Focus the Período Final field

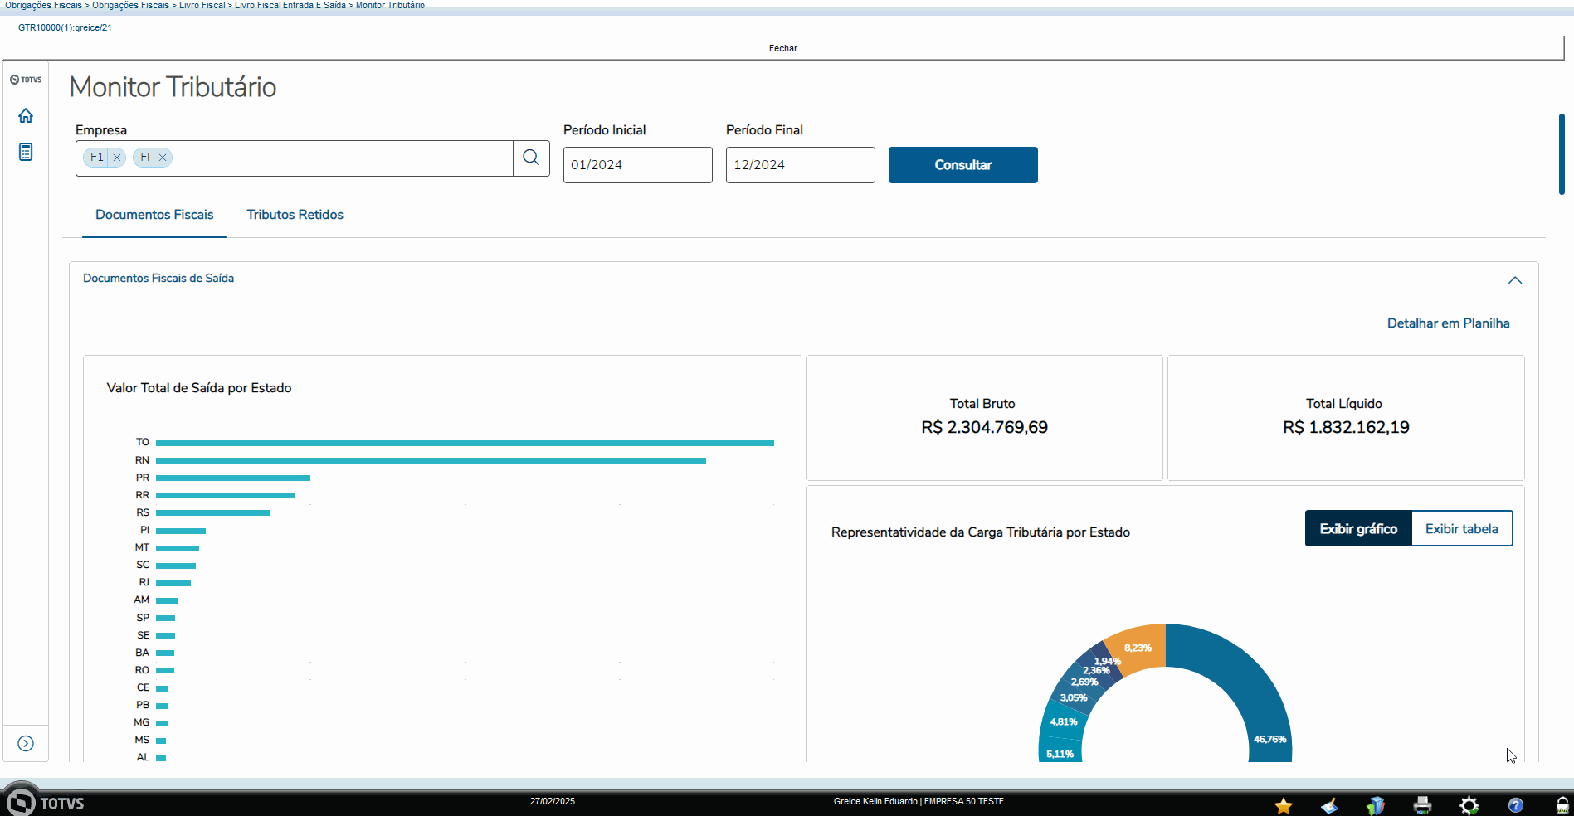(800, 165)
